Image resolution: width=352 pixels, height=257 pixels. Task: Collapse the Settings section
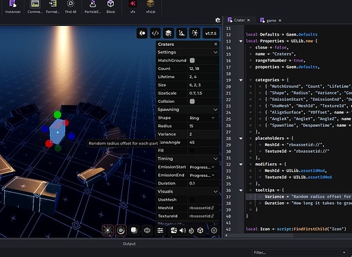click(x=215, y=52)
